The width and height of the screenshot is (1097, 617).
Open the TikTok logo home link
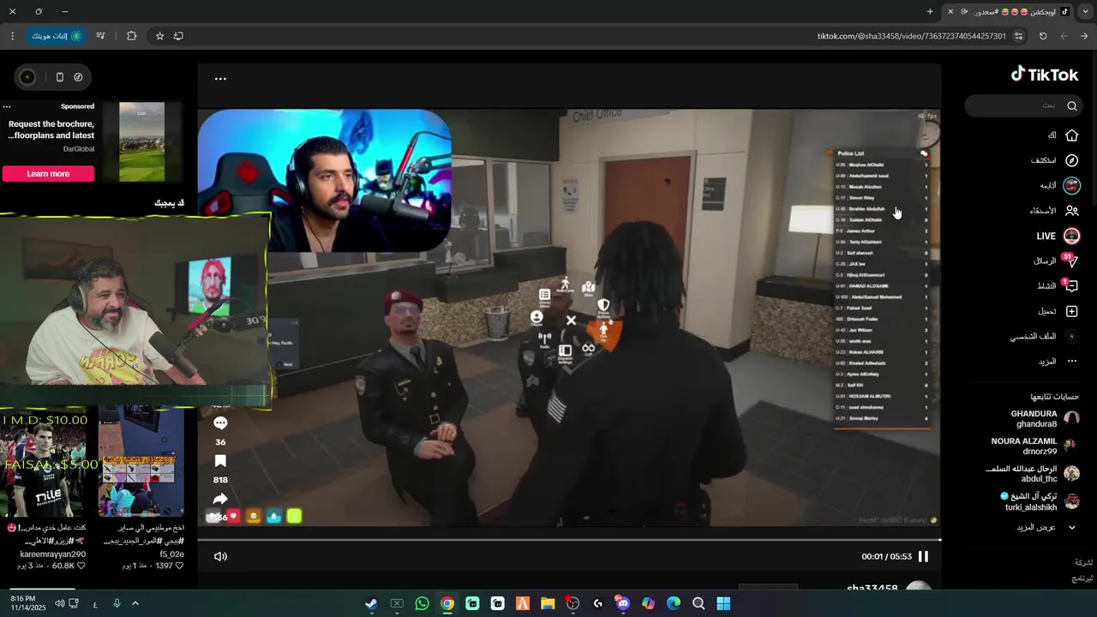pyautogui.click(x=1045, y=75)
